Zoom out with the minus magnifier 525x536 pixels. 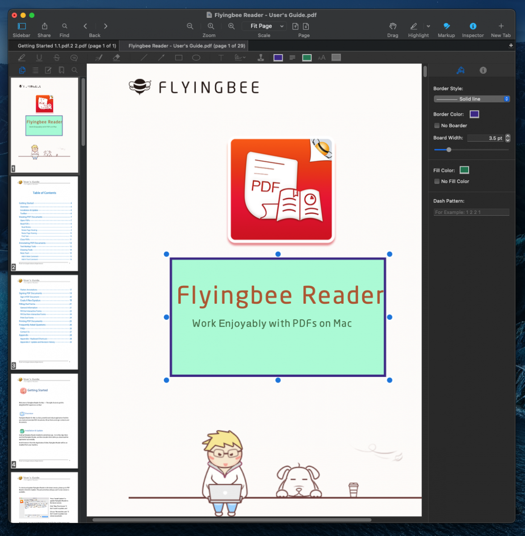190,26
